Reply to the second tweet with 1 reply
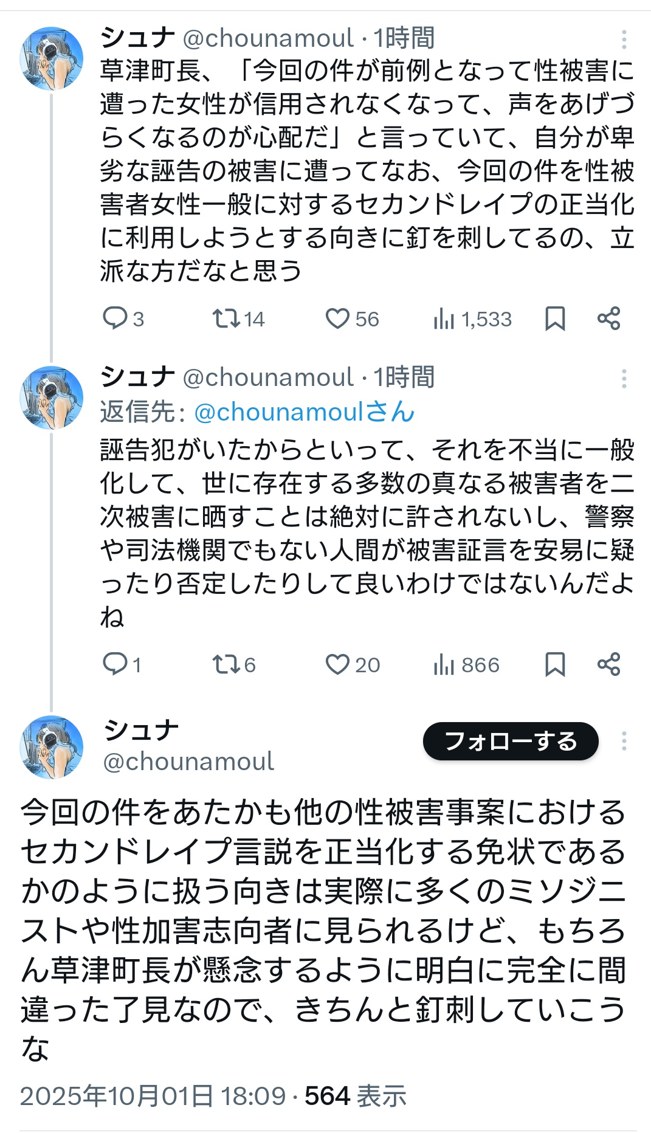Screen dimensions: 651x1133 click(115, 664)
